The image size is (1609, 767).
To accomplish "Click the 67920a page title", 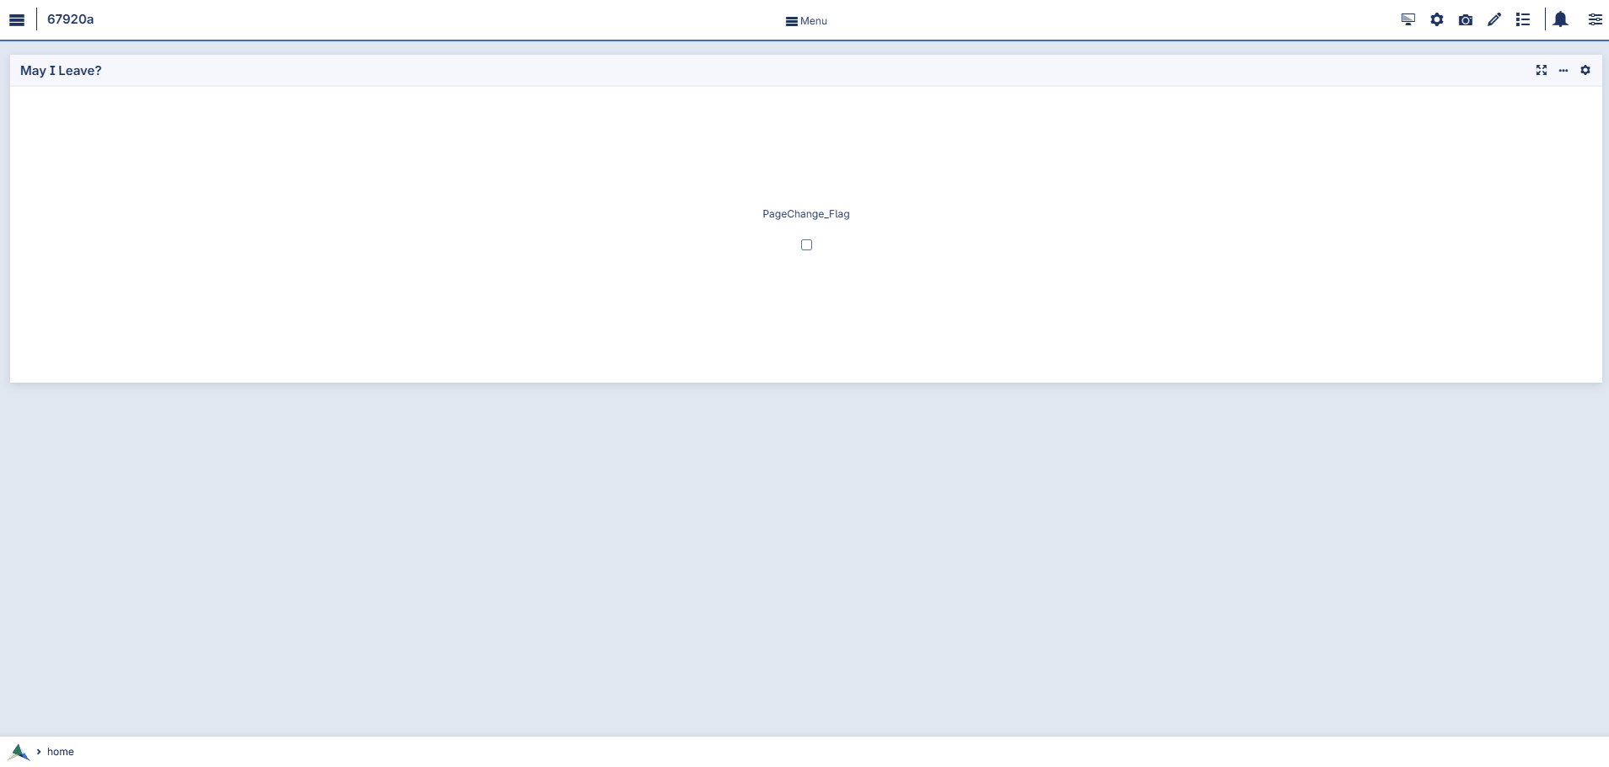I will (x=70, y=19).
